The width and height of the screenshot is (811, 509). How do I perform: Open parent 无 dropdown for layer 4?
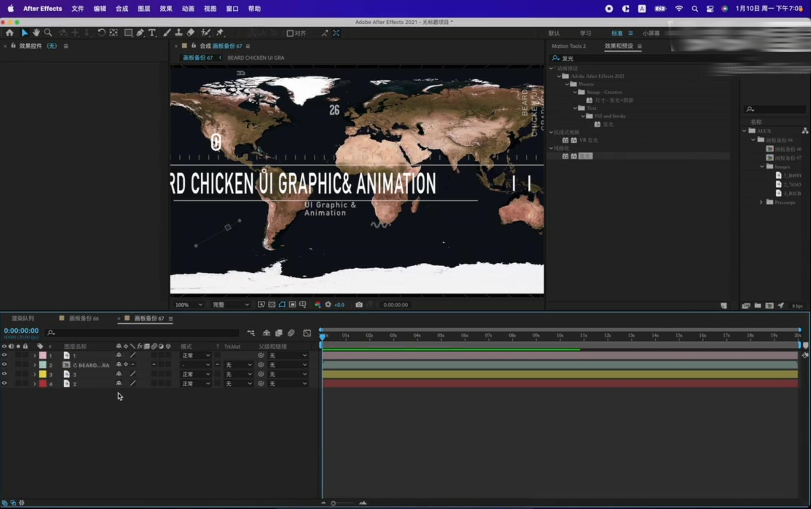288,384
